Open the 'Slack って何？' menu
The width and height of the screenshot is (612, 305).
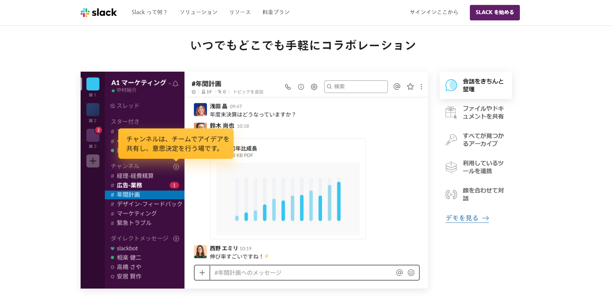point(149,12)
